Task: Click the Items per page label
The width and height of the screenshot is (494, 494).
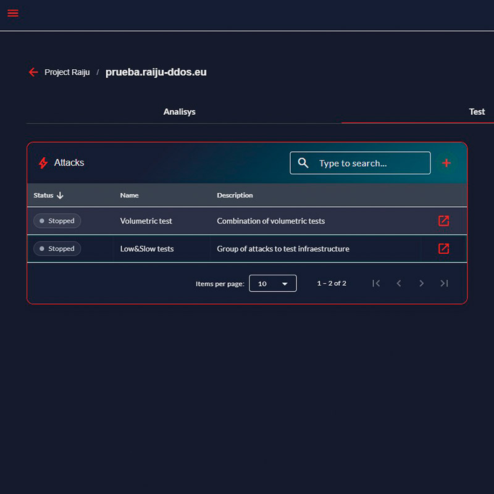Action: click(x=220, y=283)
